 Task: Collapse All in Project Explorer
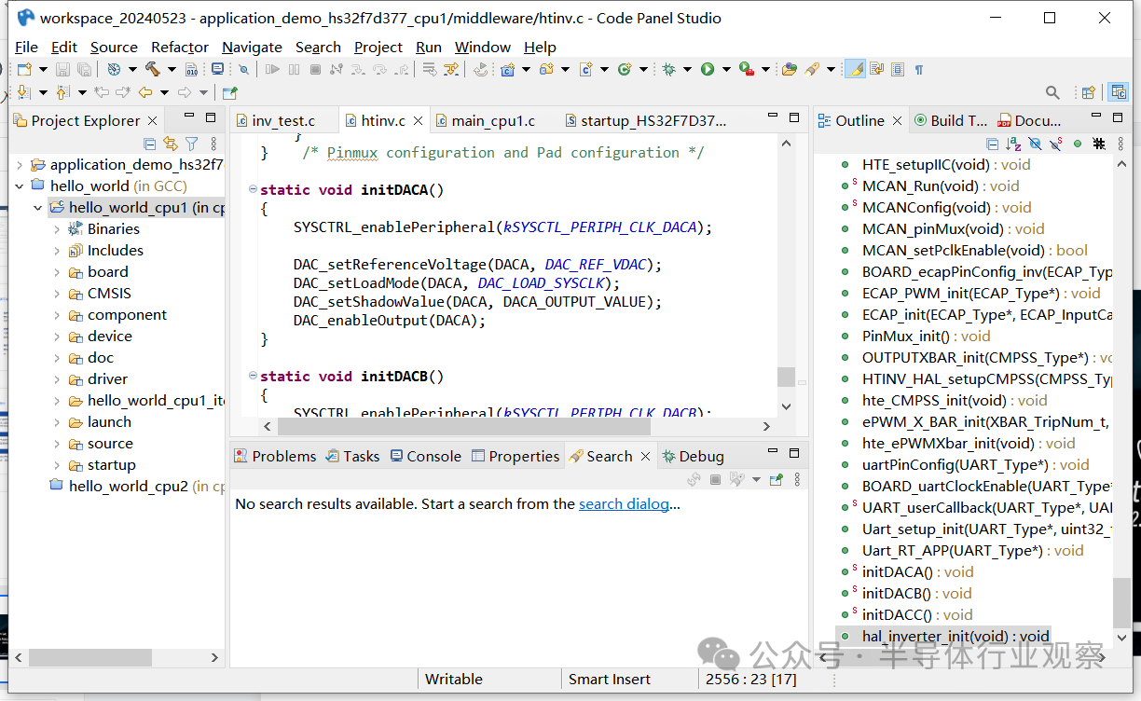150,144
